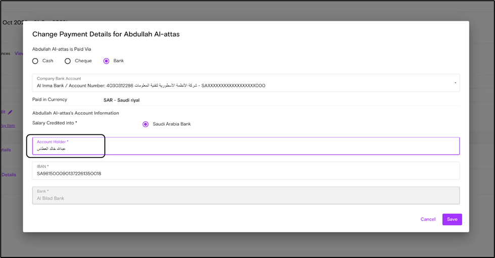Click the Al Inma Bank account selection field
The width and height of the screenshot is (495, 258).
(246, 83)
